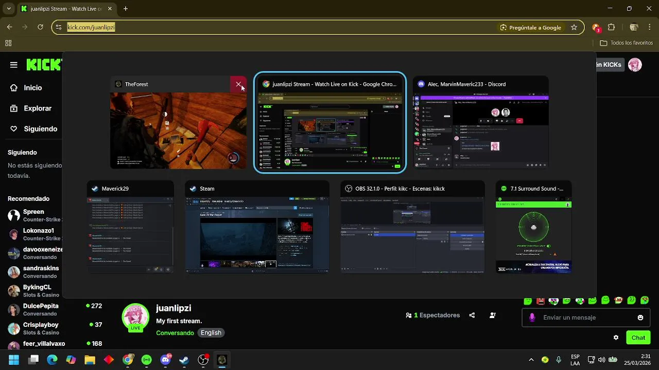659x370 pixels.
Task: Open Microsoft Edge from taskbar
Action: pyautogui.click(x=52, y=360)
